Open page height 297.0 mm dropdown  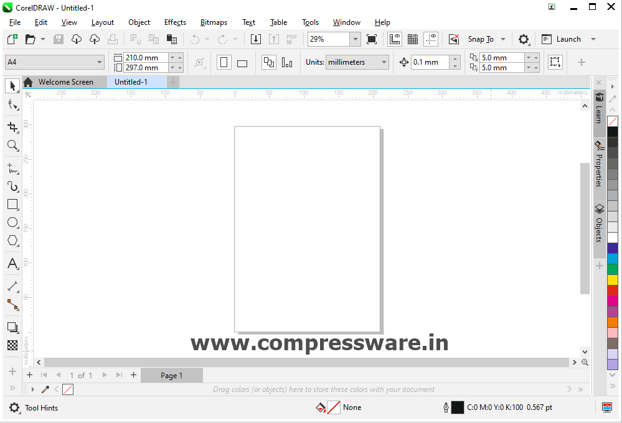click(x=172, y=68)
